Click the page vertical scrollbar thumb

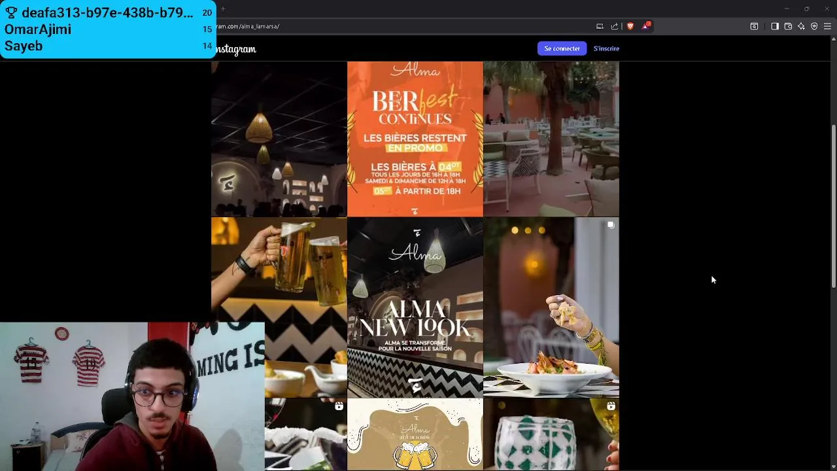pyautogui.click(x=833, y=206)
